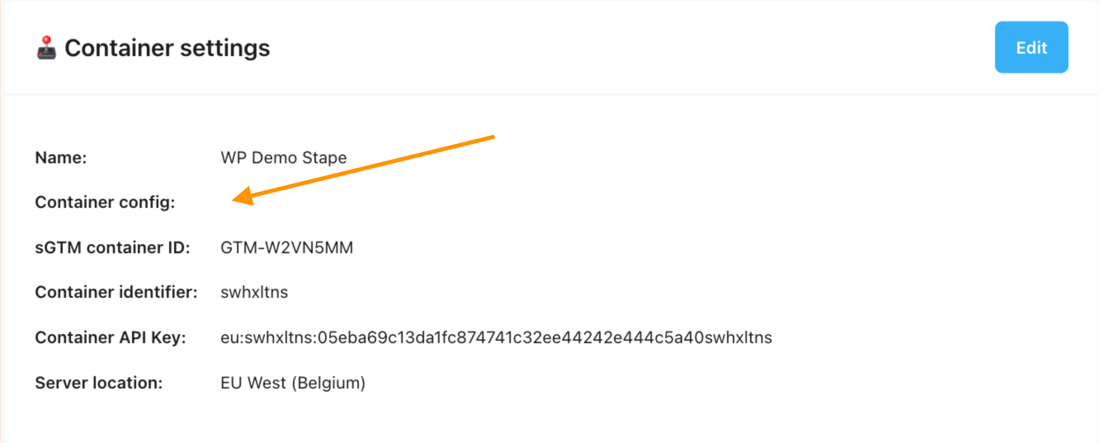Click the joystick icon beside Container settings
Image resolution: width=1099 pixels, height=443 pixels.
point(47,48)
